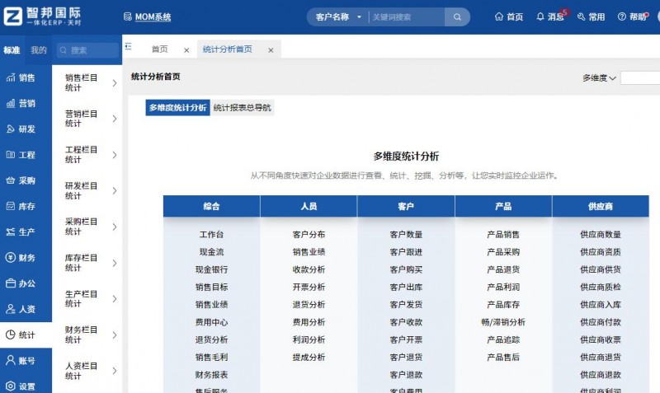
Task: Click the keyword search field
Action: [x=406, y=16]
